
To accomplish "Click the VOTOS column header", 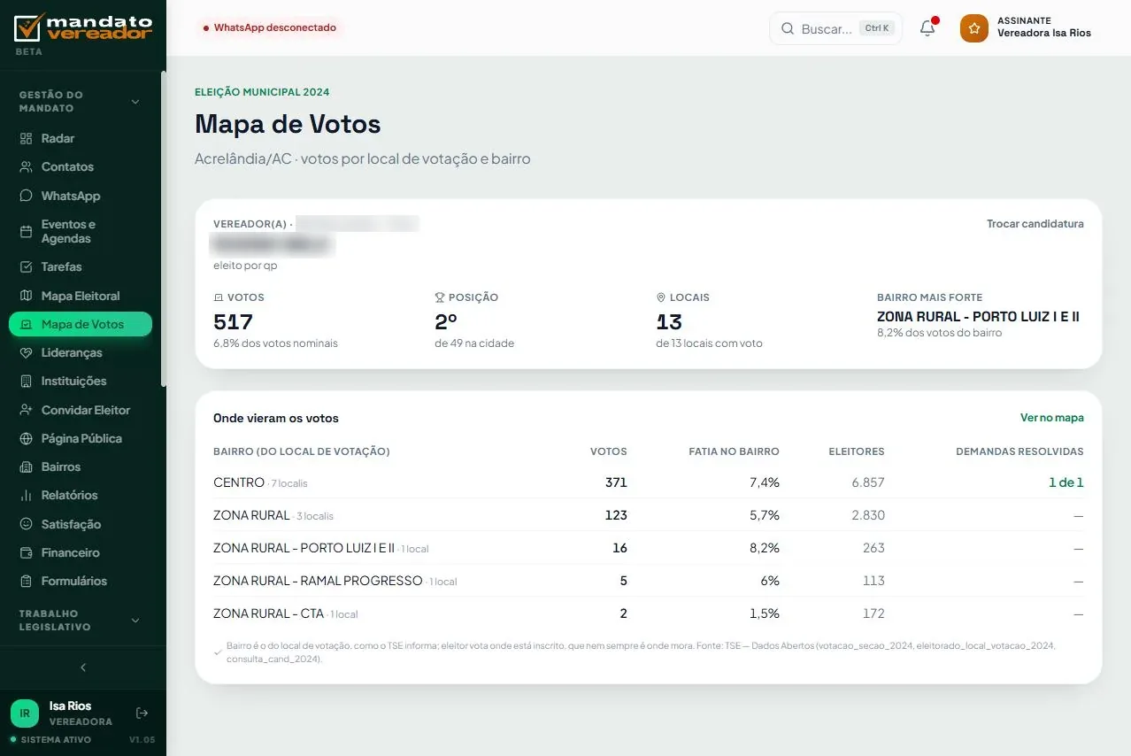I will (x=609, y=451).
